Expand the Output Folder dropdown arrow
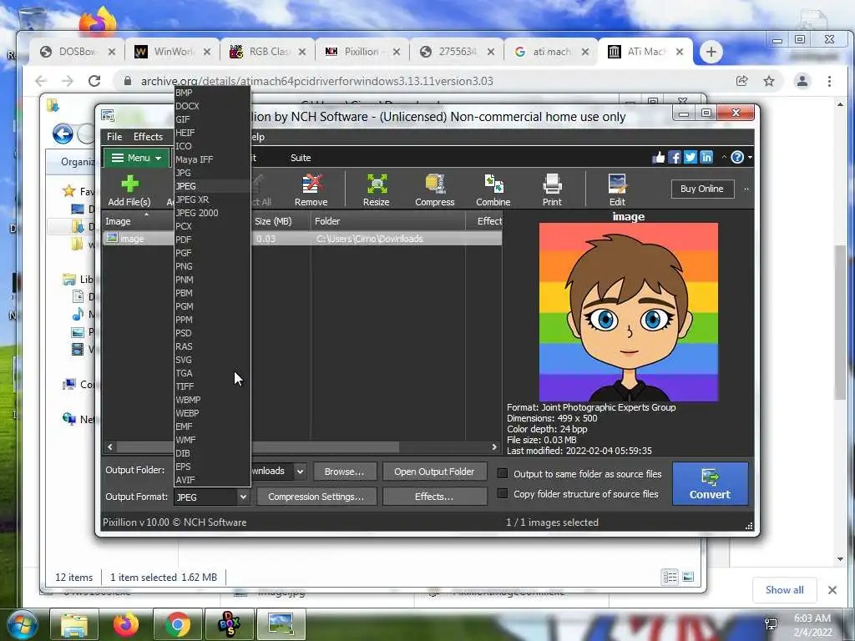The width and height of the screenshot is (855, 641). tap(300, 471)
